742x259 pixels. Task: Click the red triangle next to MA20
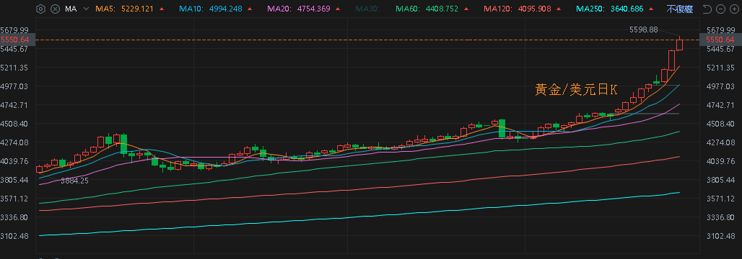tap(337, 9)
